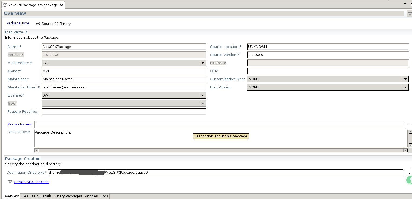412x199 pixels.
Task: Open the Patches tab
Action: pyautogui.click(x=91, y=196)
